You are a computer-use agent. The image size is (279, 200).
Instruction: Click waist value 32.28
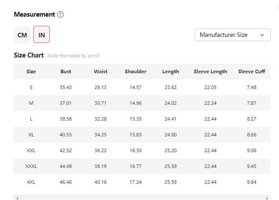click(100, 119)
